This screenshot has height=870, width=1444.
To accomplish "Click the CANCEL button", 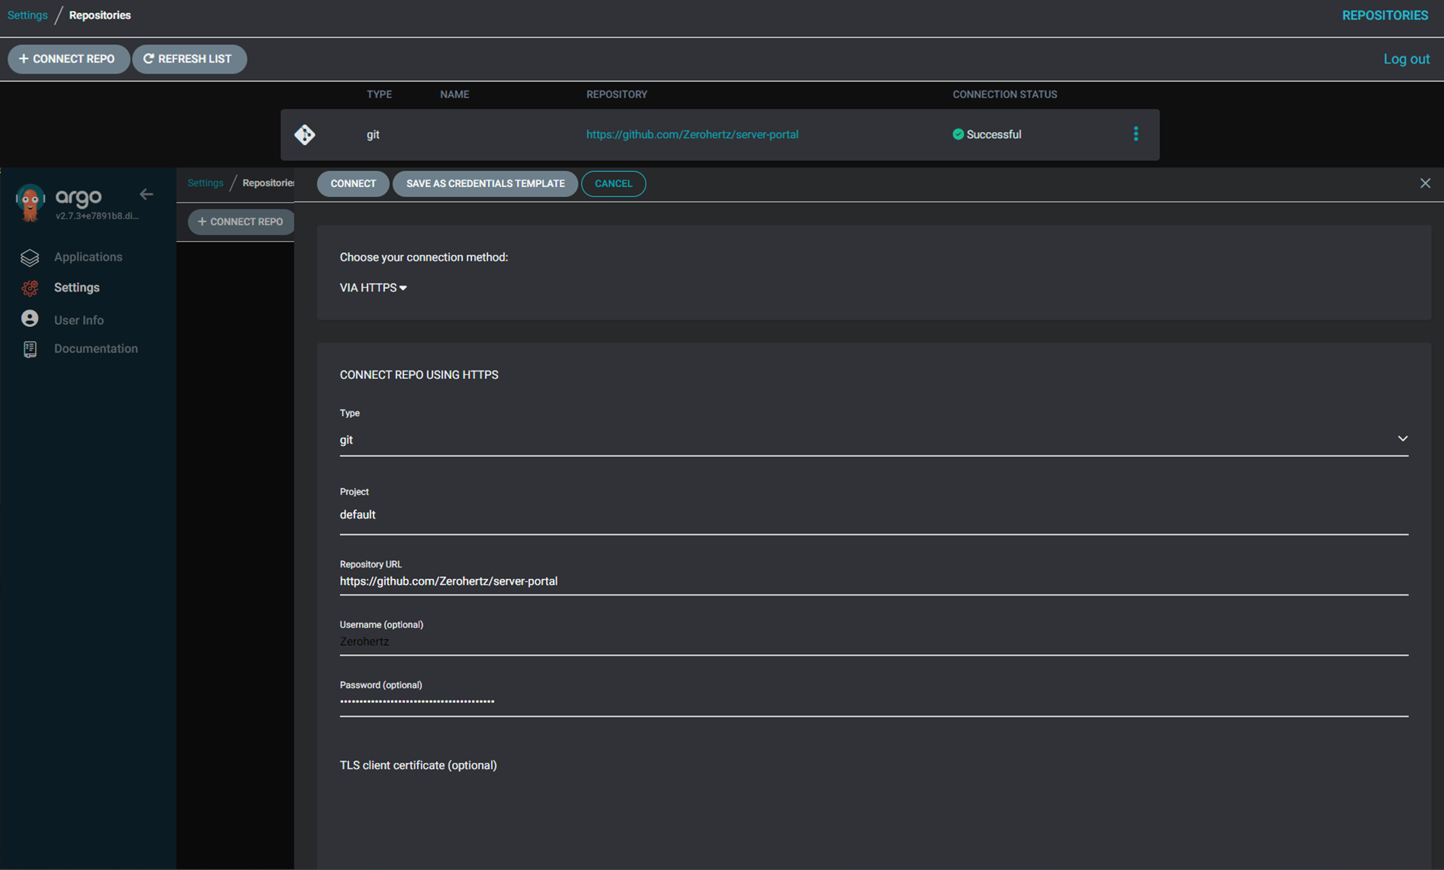I will click(x=613, y=183).
